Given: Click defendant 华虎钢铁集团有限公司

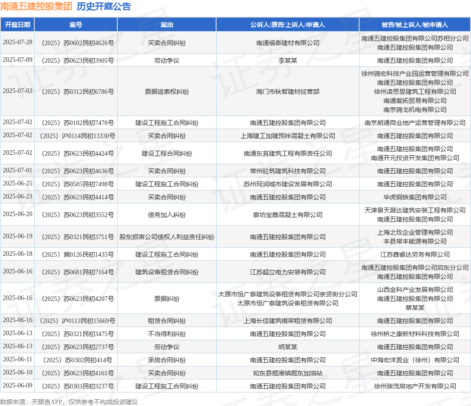Looking at the screenshot, I should (x=415, y=197).
